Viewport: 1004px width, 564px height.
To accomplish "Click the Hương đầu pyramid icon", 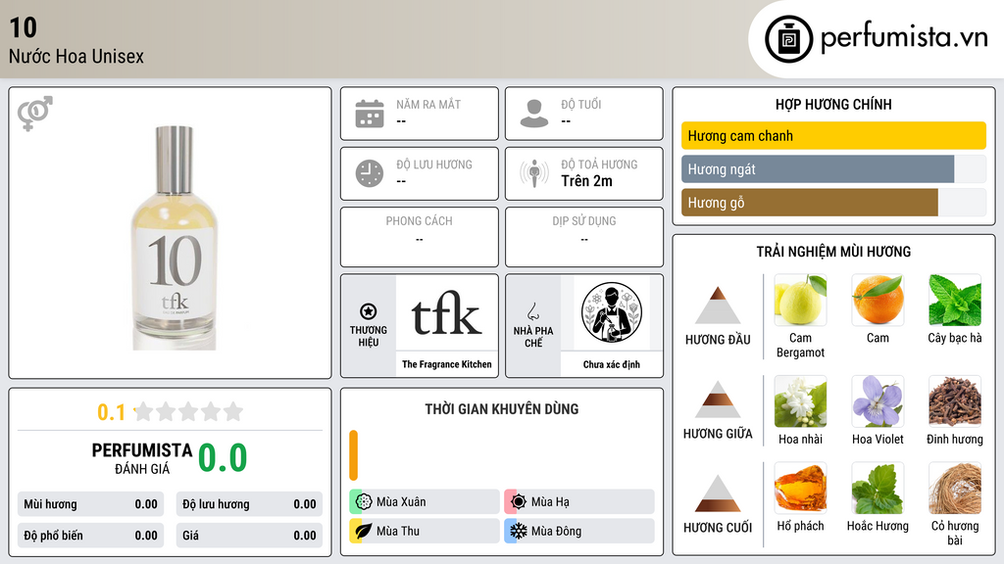I will pos(718,305).
